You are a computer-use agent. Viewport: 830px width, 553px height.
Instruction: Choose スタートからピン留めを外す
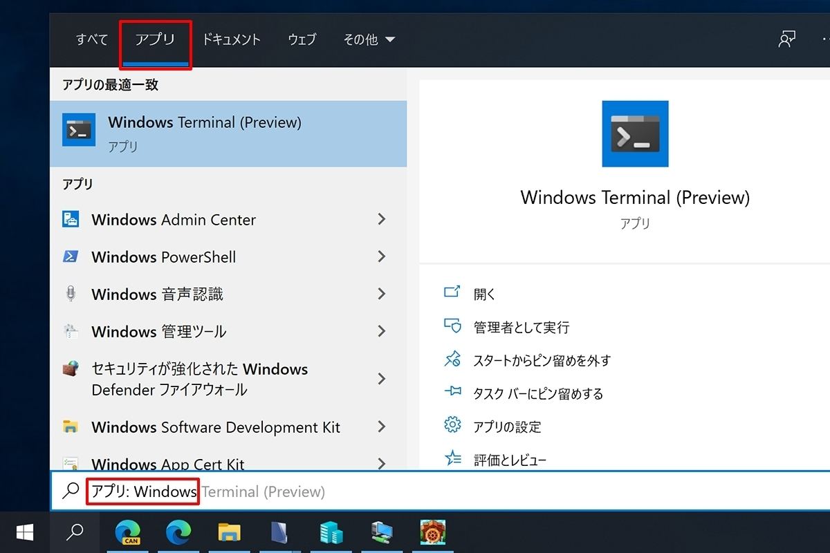(x=542, y=360)
